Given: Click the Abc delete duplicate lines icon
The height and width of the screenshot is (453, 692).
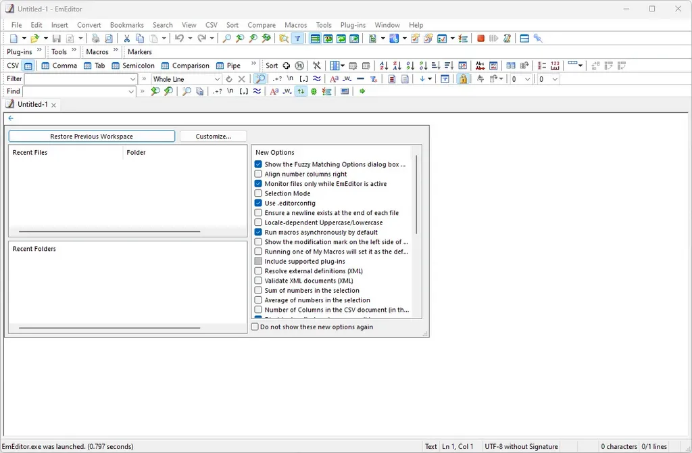Looking at the screenshot, I should [480, 66].
